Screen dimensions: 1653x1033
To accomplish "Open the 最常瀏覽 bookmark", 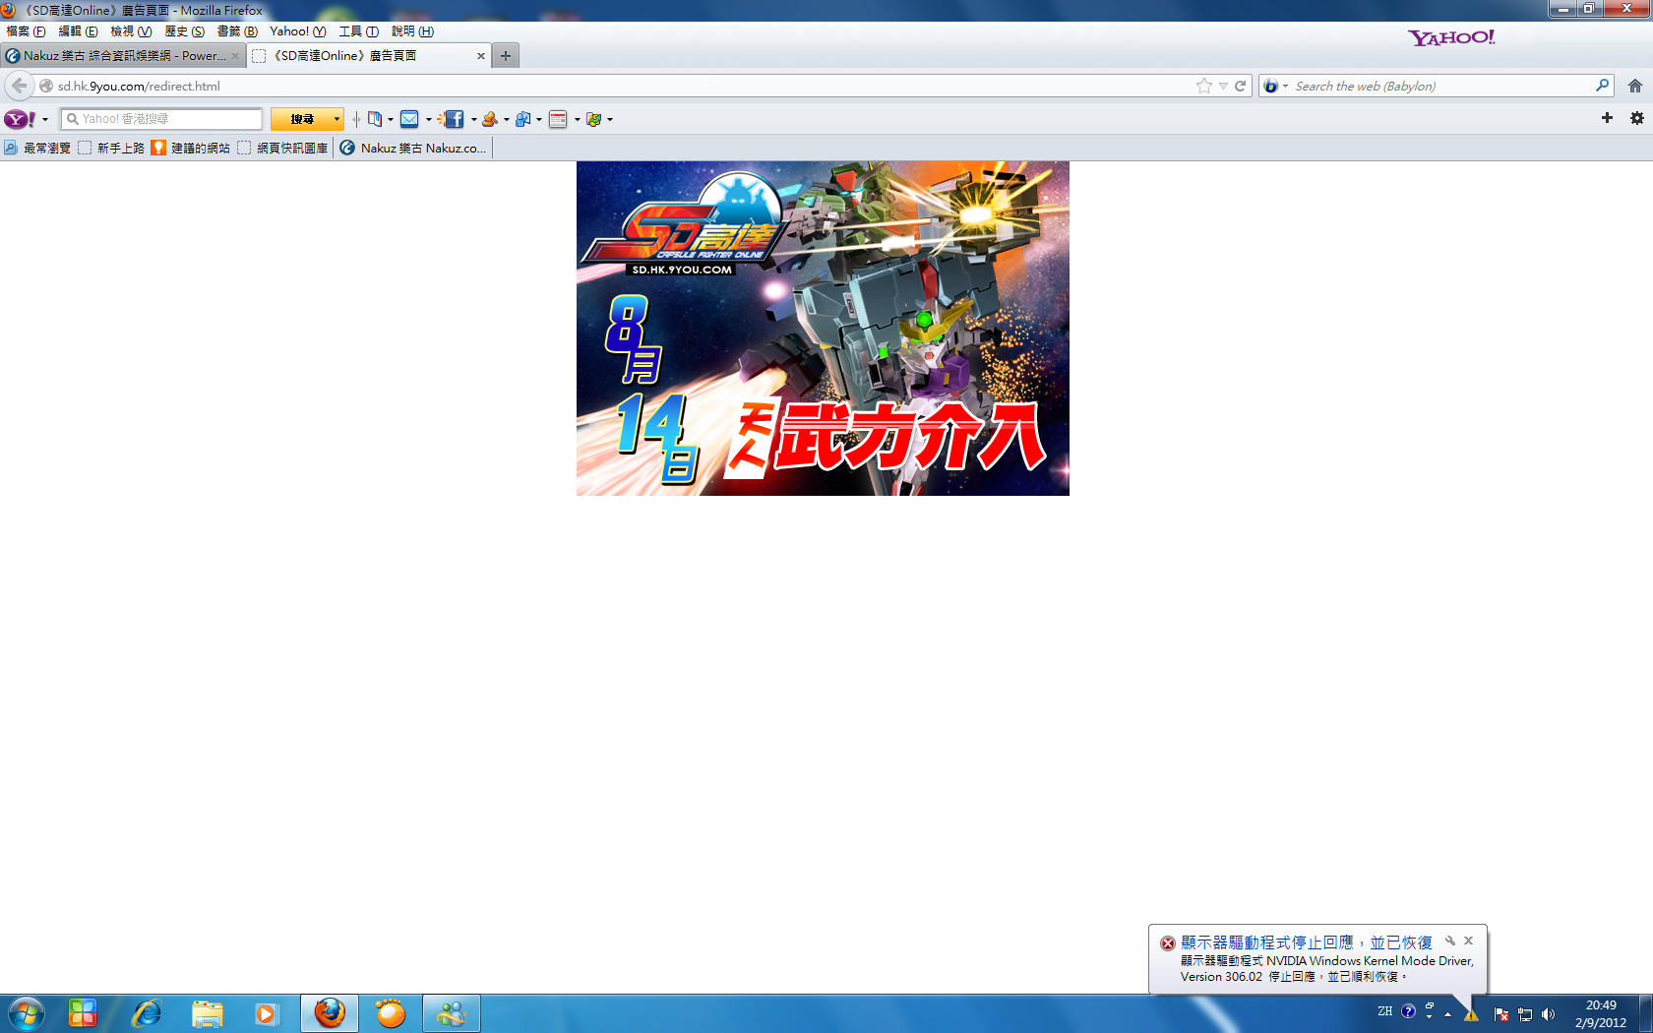I will coord(37,148).
